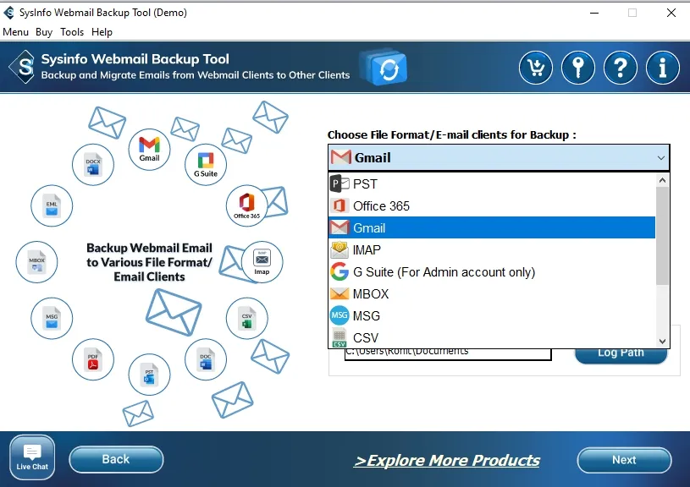Click dropdown list scrollbar down arrow
The height and width of the screenshot is (487, 690).
pyautogui.click(x=663, y=342)
